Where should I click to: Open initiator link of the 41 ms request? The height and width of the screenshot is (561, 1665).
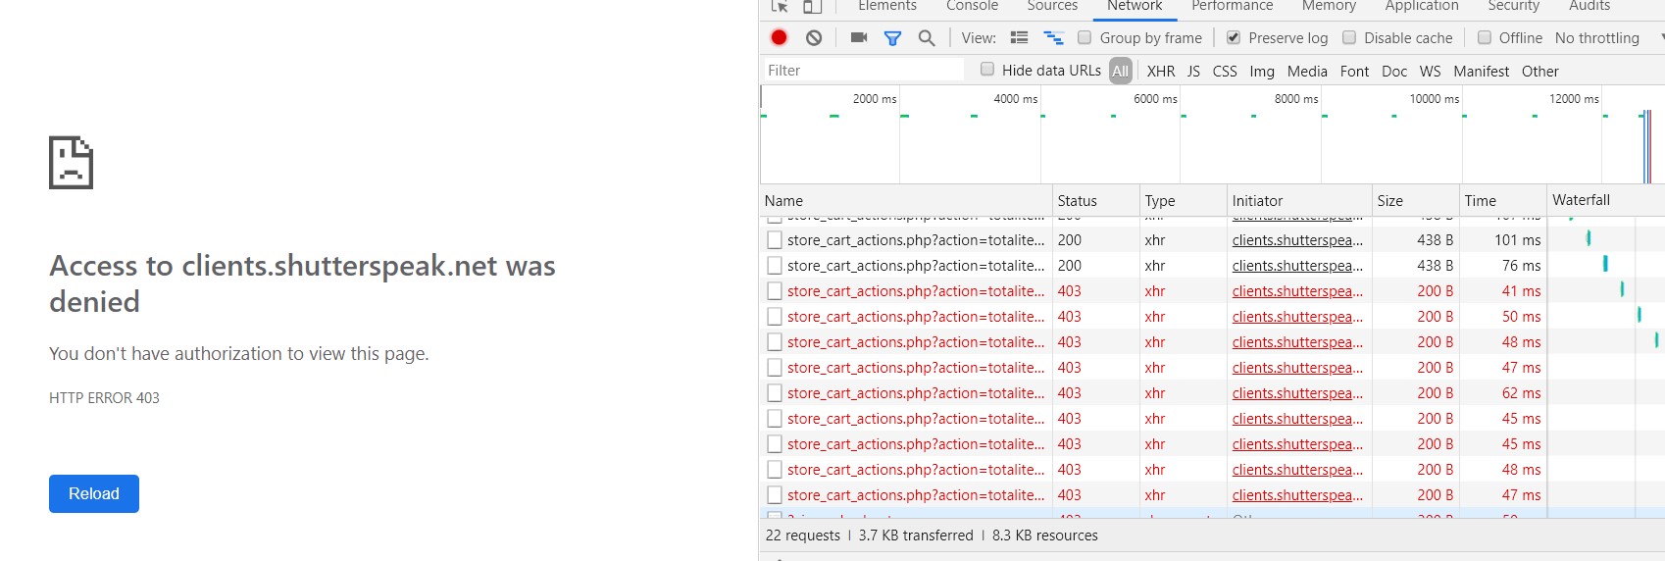click(x=1297, y=290)
